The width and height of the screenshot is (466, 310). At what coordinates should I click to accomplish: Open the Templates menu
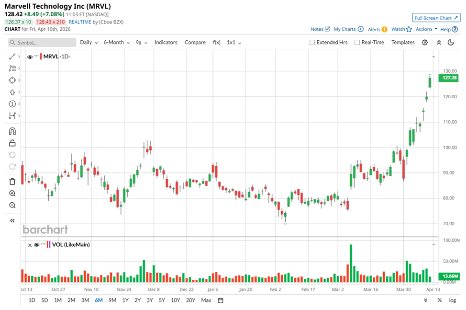point(403,43)
